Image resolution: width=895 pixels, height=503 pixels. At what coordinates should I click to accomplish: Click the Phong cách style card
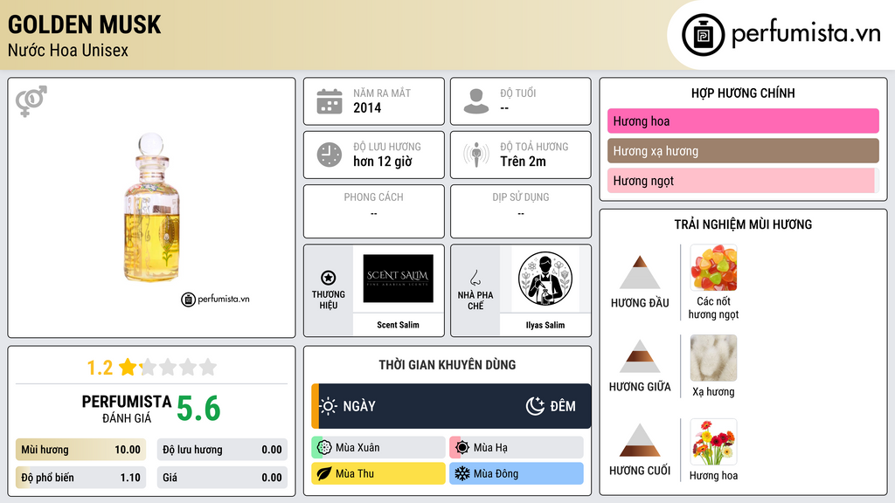click(374, 211)
